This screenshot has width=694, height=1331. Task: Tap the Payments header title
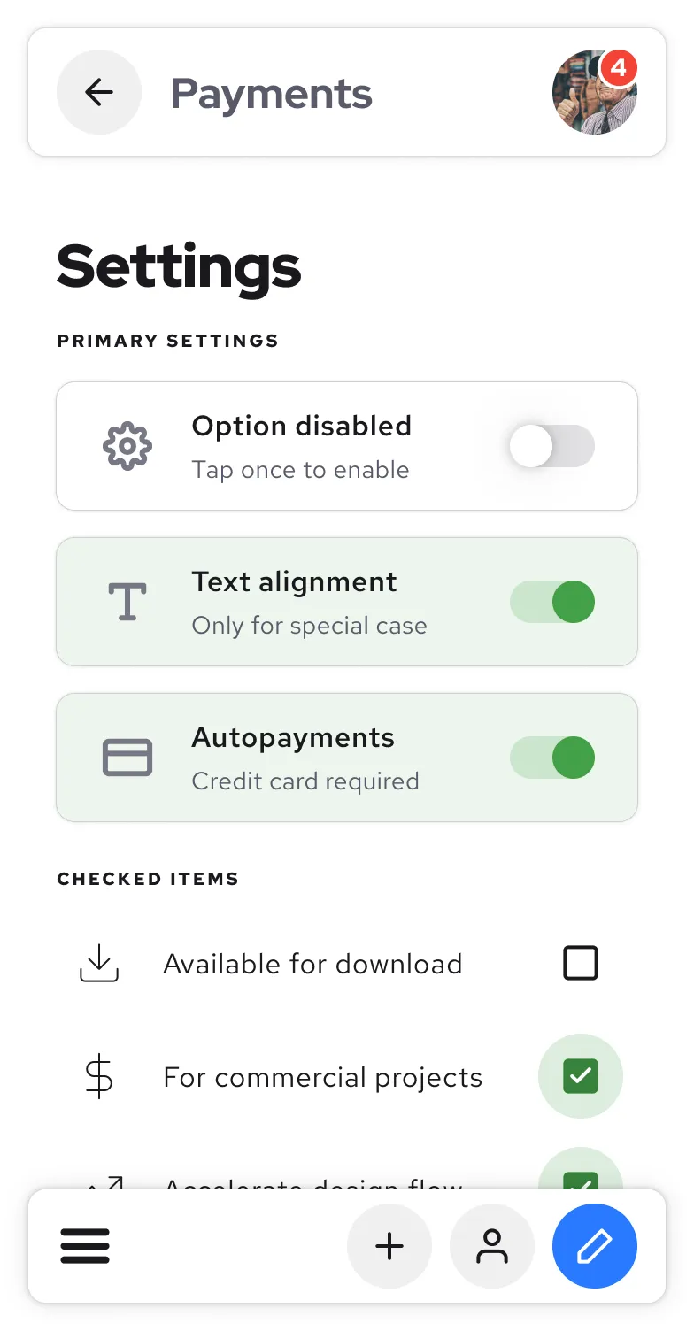point(271,92)
